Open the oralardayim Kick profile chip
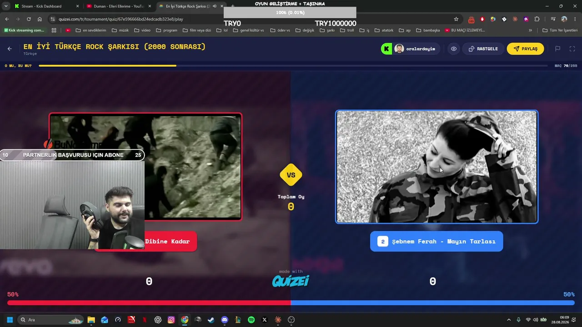 click(411, 49)
